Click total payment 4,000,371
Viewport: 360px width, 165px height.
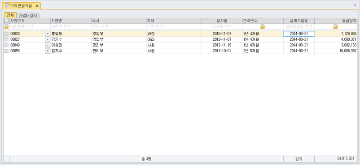[349, 39]
